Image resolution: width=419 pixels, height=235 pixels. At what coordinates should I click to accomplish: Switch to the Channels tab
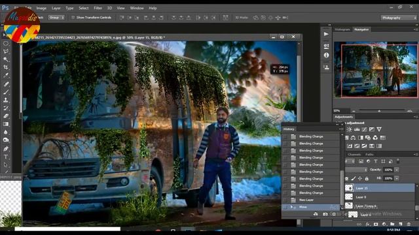(x=354, y=155)
